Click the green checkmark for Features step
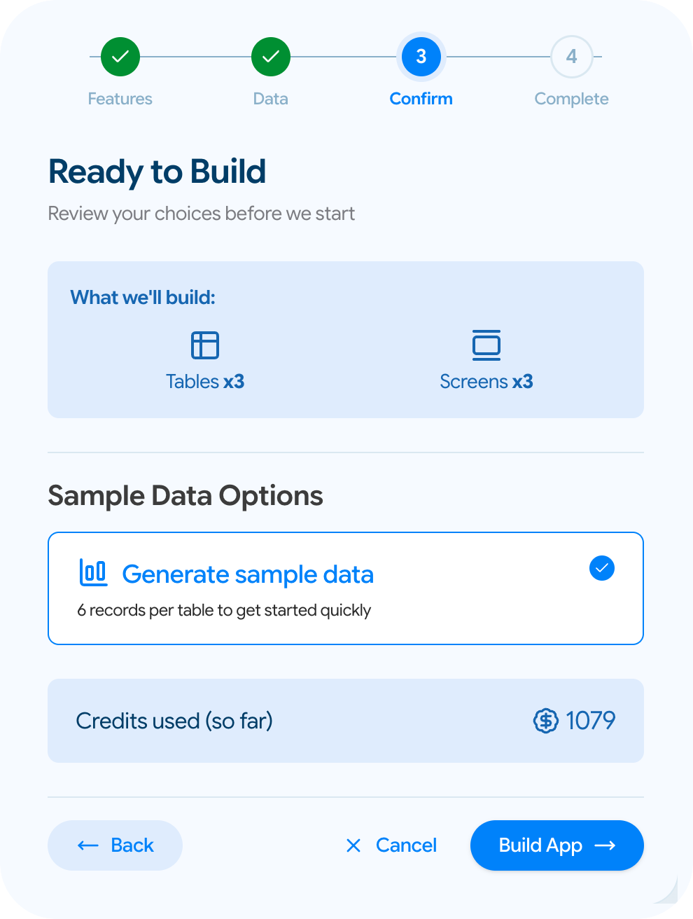Screen dimensions: 693x919 coord(120,57)
